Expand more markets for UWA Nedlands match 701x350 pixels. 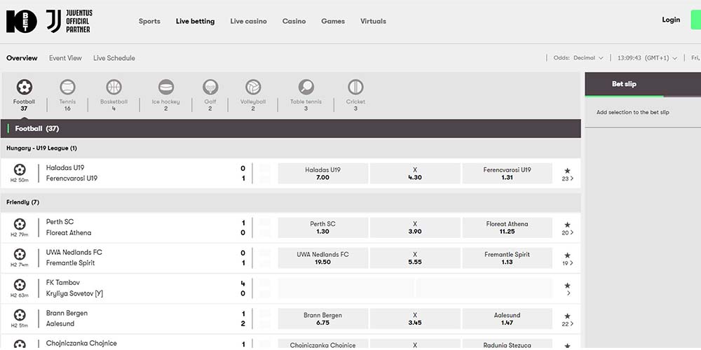[x=568, y=263]
